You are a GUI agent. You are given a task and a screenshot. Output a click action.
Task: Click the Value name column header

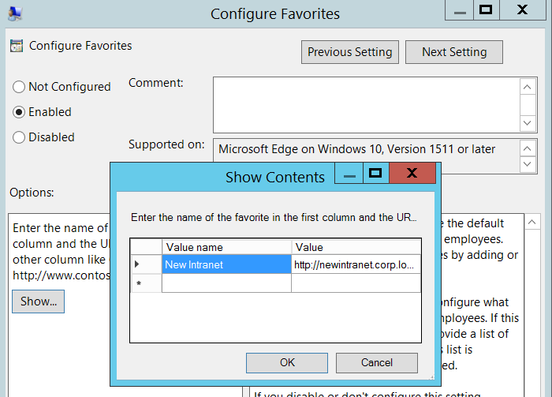(226, 247)
